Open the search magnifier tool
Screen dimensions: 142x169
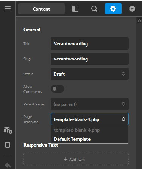[x=94, y=9]
